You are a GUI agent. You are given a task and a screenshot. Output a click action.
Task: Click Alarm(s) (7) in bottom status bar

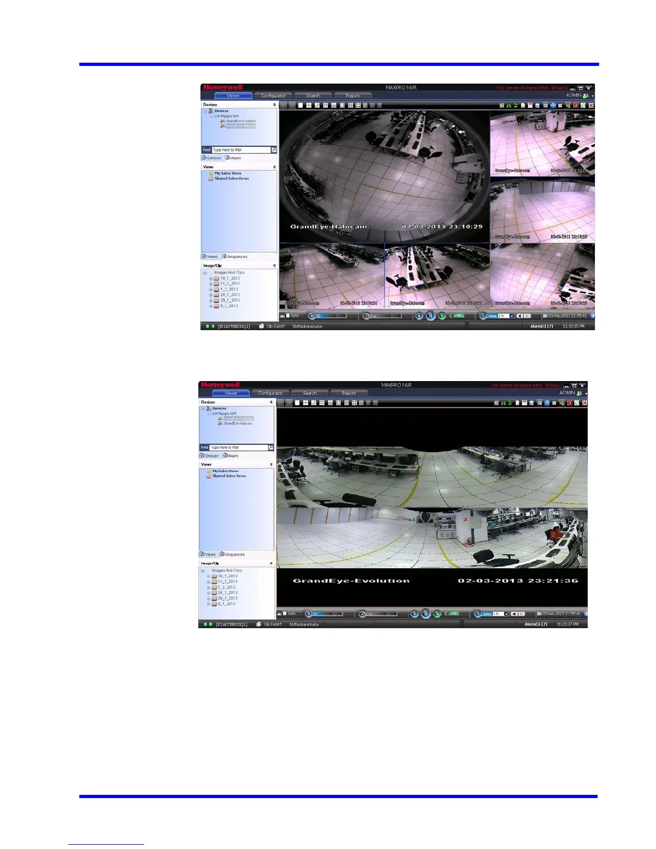coord(536,624)
